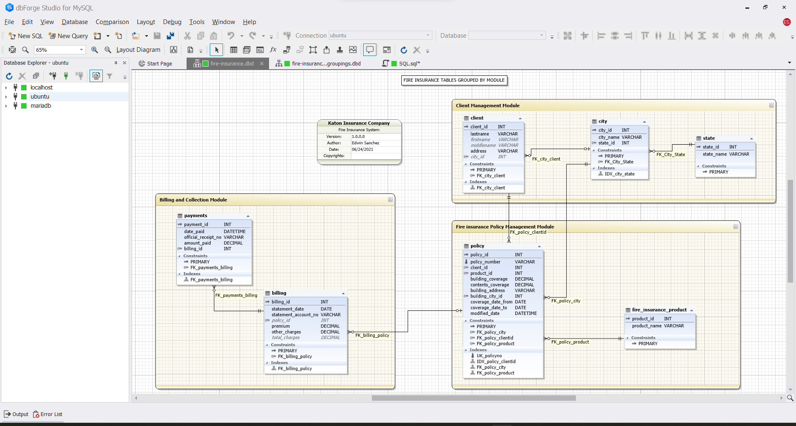Click the Zoom Out magnifier icon
Image resolution: width=796 pixels, height=426 pixels.
(108, 50)
